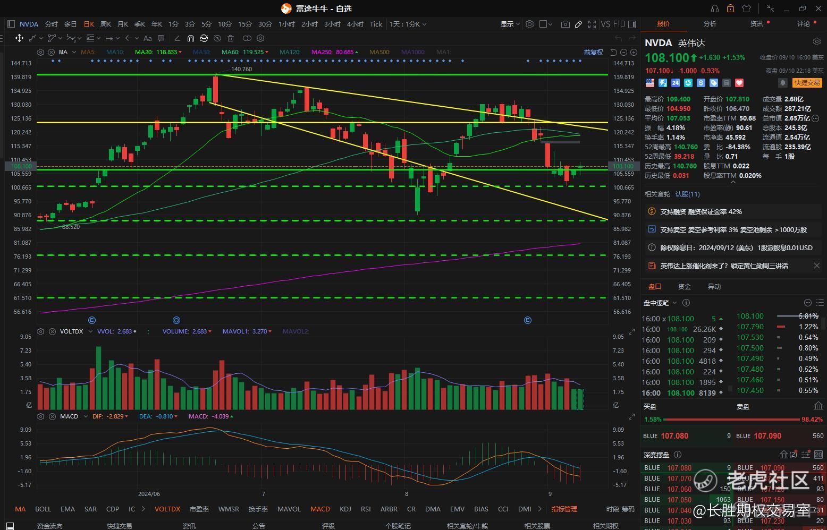Click the earnings E marker in August

pyautogui.click(x=528, y=320)
